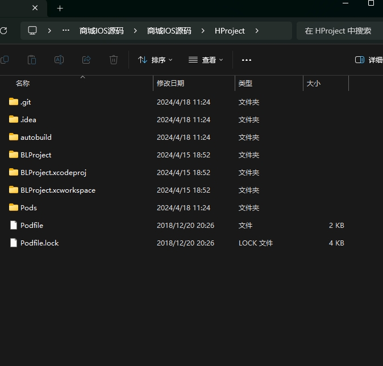Screen dimensions: 383x366
Task: Click the BLProject folder icon
Action: point(14,155)
